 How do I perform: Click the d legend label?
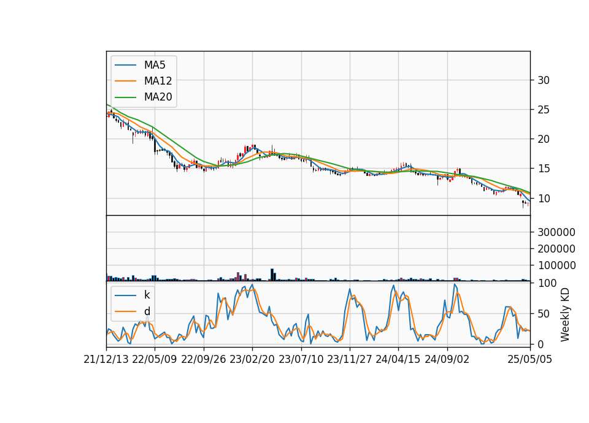(x=147, y=311)
